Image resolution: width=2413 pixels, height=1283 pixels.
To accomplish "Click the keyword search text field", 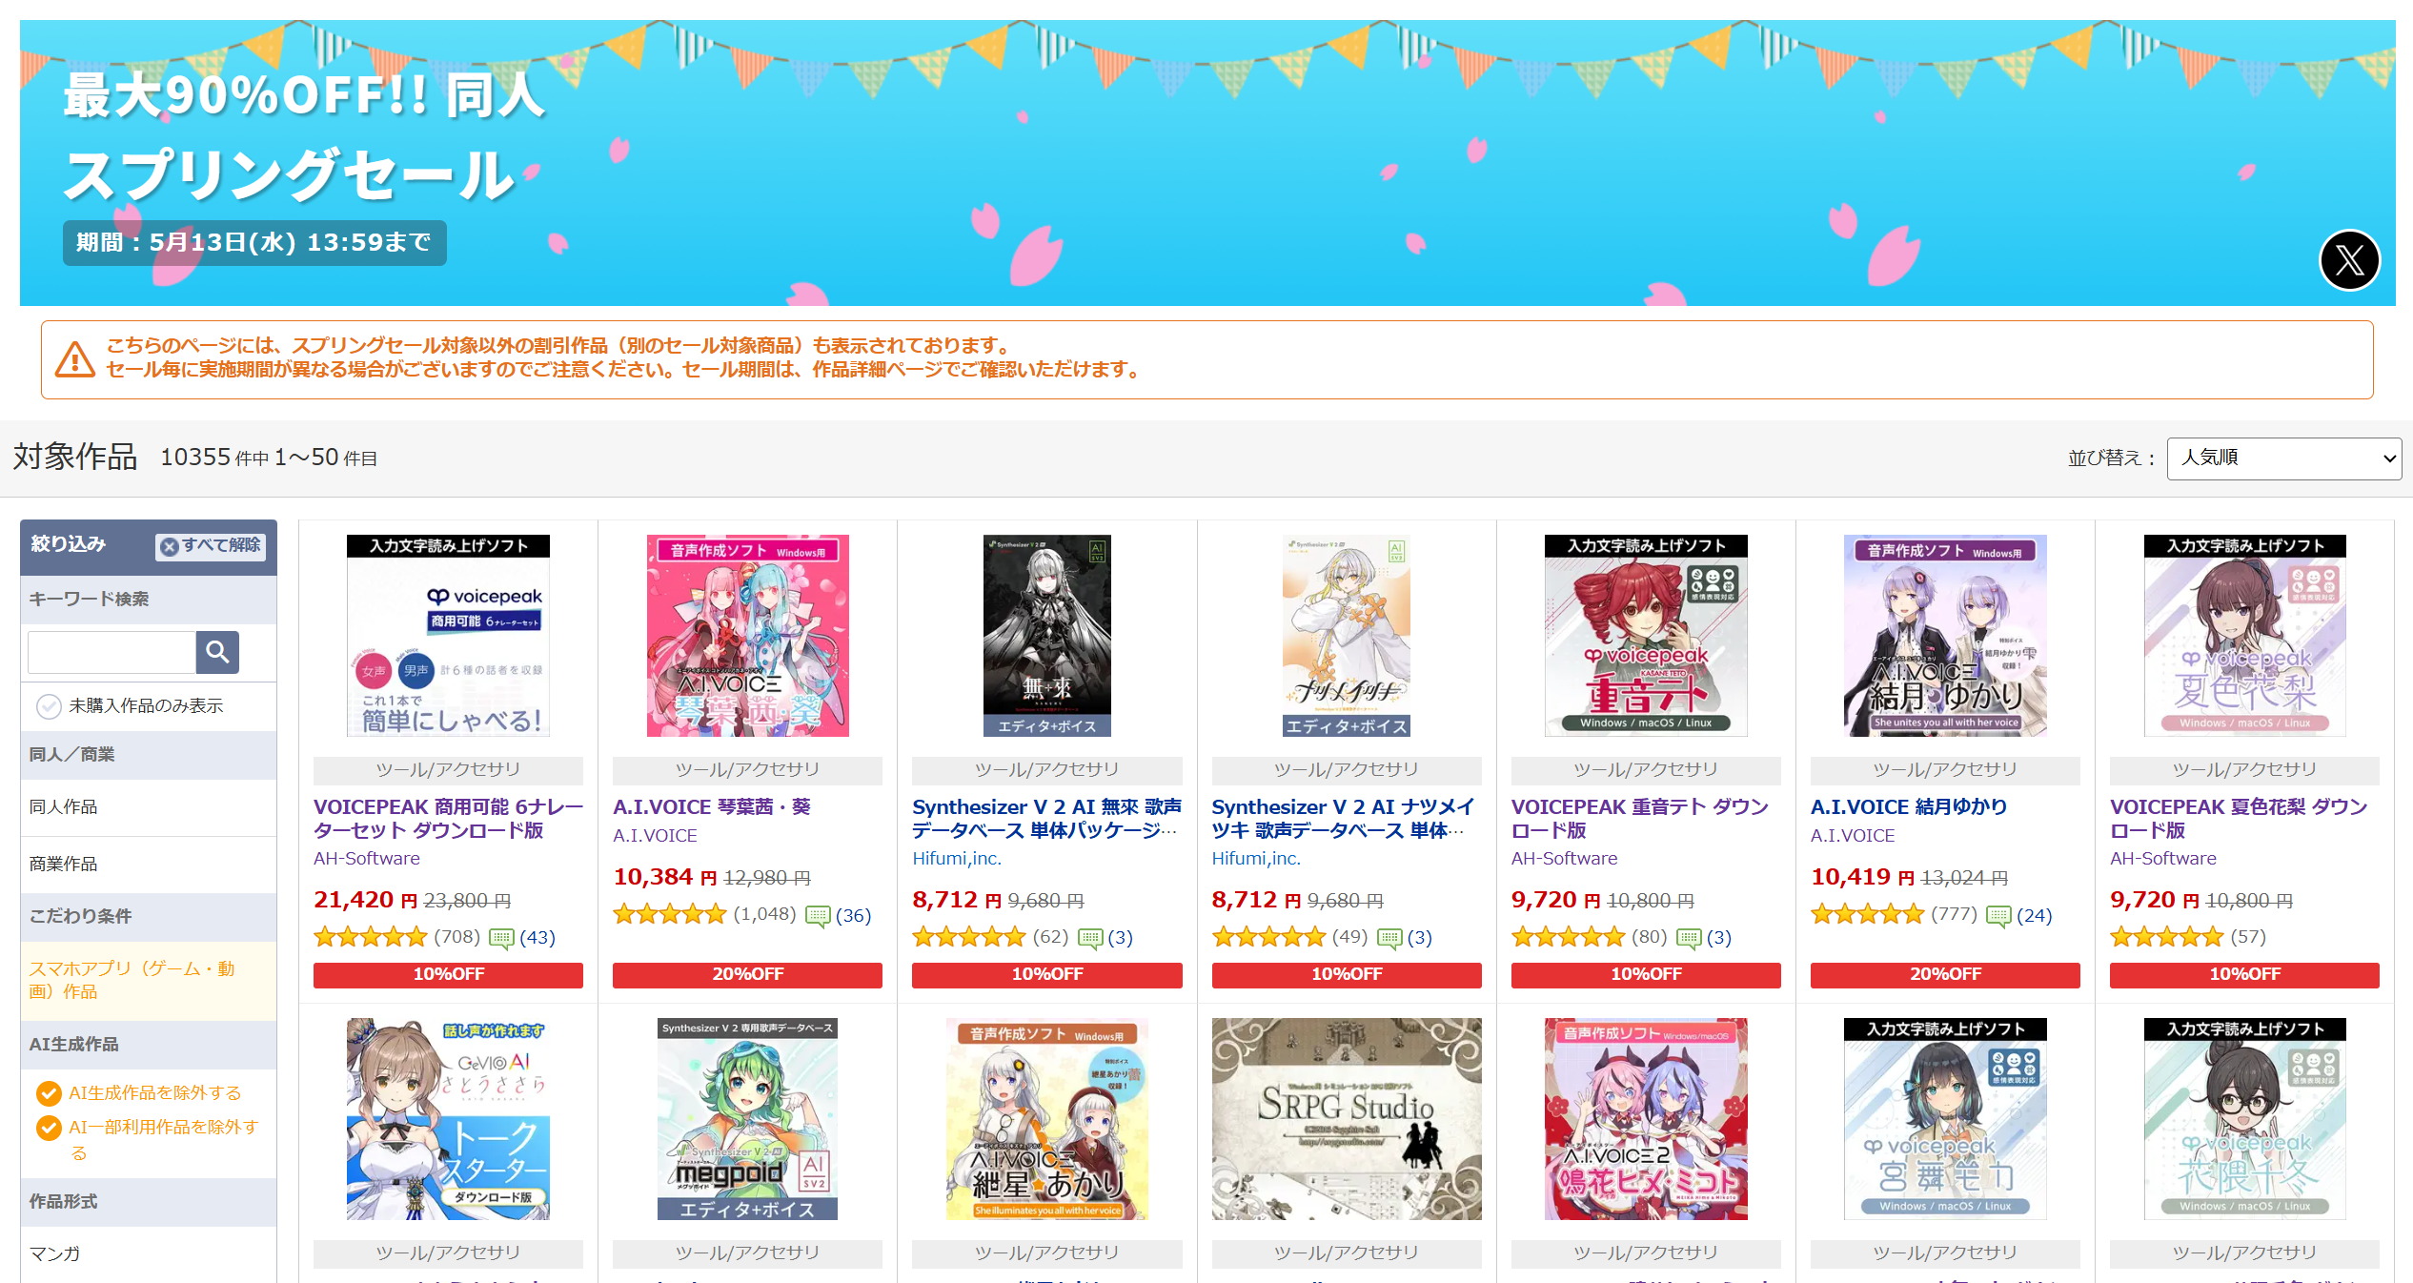I will point(112,652).
